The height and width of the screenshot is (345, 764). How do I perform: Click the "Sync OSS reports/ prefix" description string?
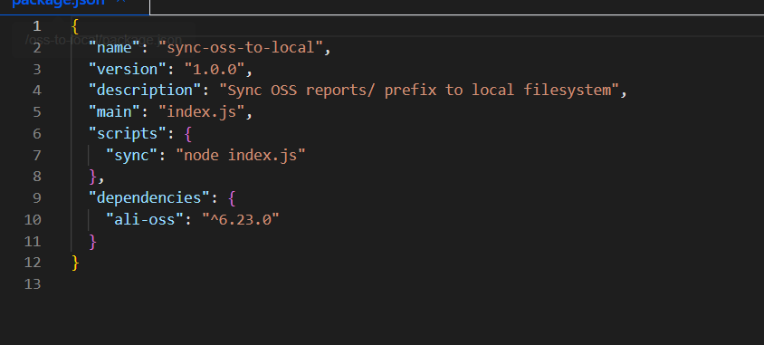[x=418, y=91]
